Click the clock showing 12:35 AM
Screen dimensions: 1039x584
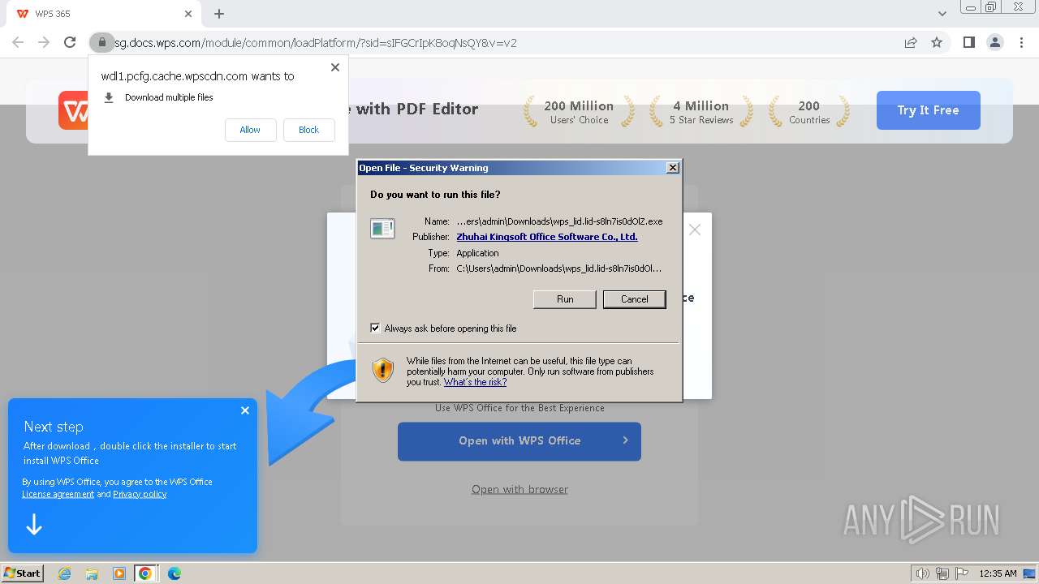998,573
